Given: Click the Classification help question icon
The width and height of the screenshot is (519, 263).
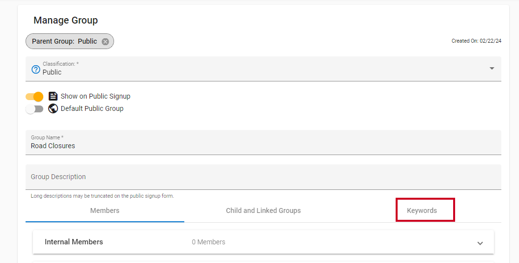Looking at the screenshot, I should click(x=36, y=69).
